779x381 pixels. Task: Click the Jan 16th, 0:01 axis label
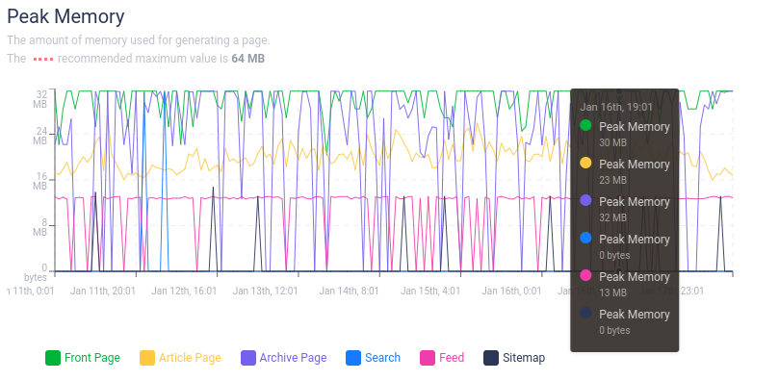(x=511, y=291)
